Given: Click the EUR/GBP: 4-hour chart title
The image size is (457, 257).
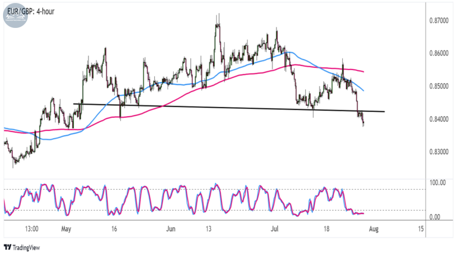Looking at the screenshot, I should pos(31,11).
